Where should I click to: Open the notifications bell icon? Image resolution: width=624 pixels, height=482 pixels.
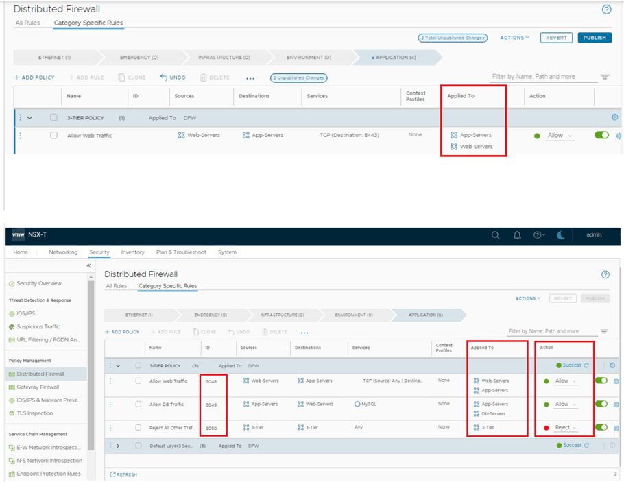point(517,235)
